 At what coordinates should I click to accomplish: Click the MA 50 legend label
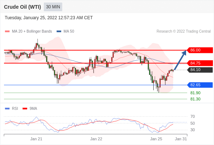coord(69,32)
